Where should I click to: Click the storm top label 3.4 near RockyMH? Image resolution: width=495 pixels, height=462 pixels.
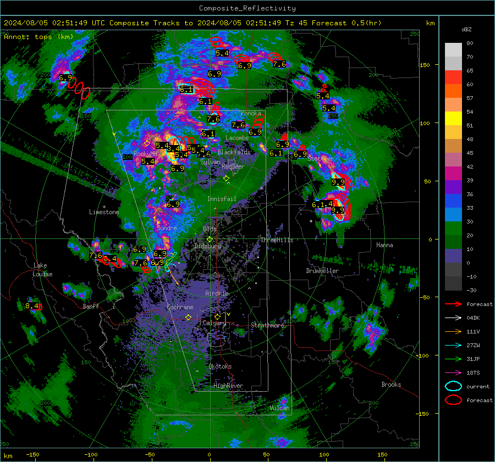point(173,148)
